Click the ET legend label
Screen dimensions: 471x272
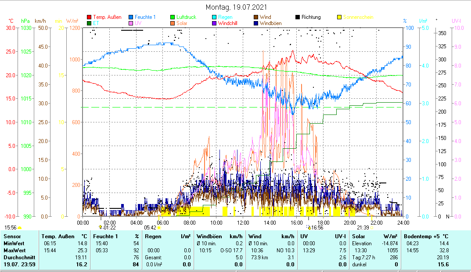tap(97, 23)
